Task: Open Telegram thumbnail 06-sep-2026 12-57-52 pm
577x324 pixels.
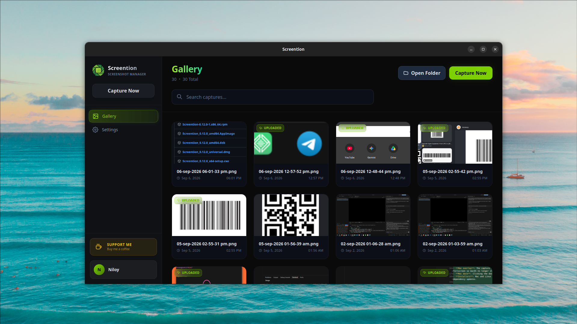Action: tap(291, 143)
